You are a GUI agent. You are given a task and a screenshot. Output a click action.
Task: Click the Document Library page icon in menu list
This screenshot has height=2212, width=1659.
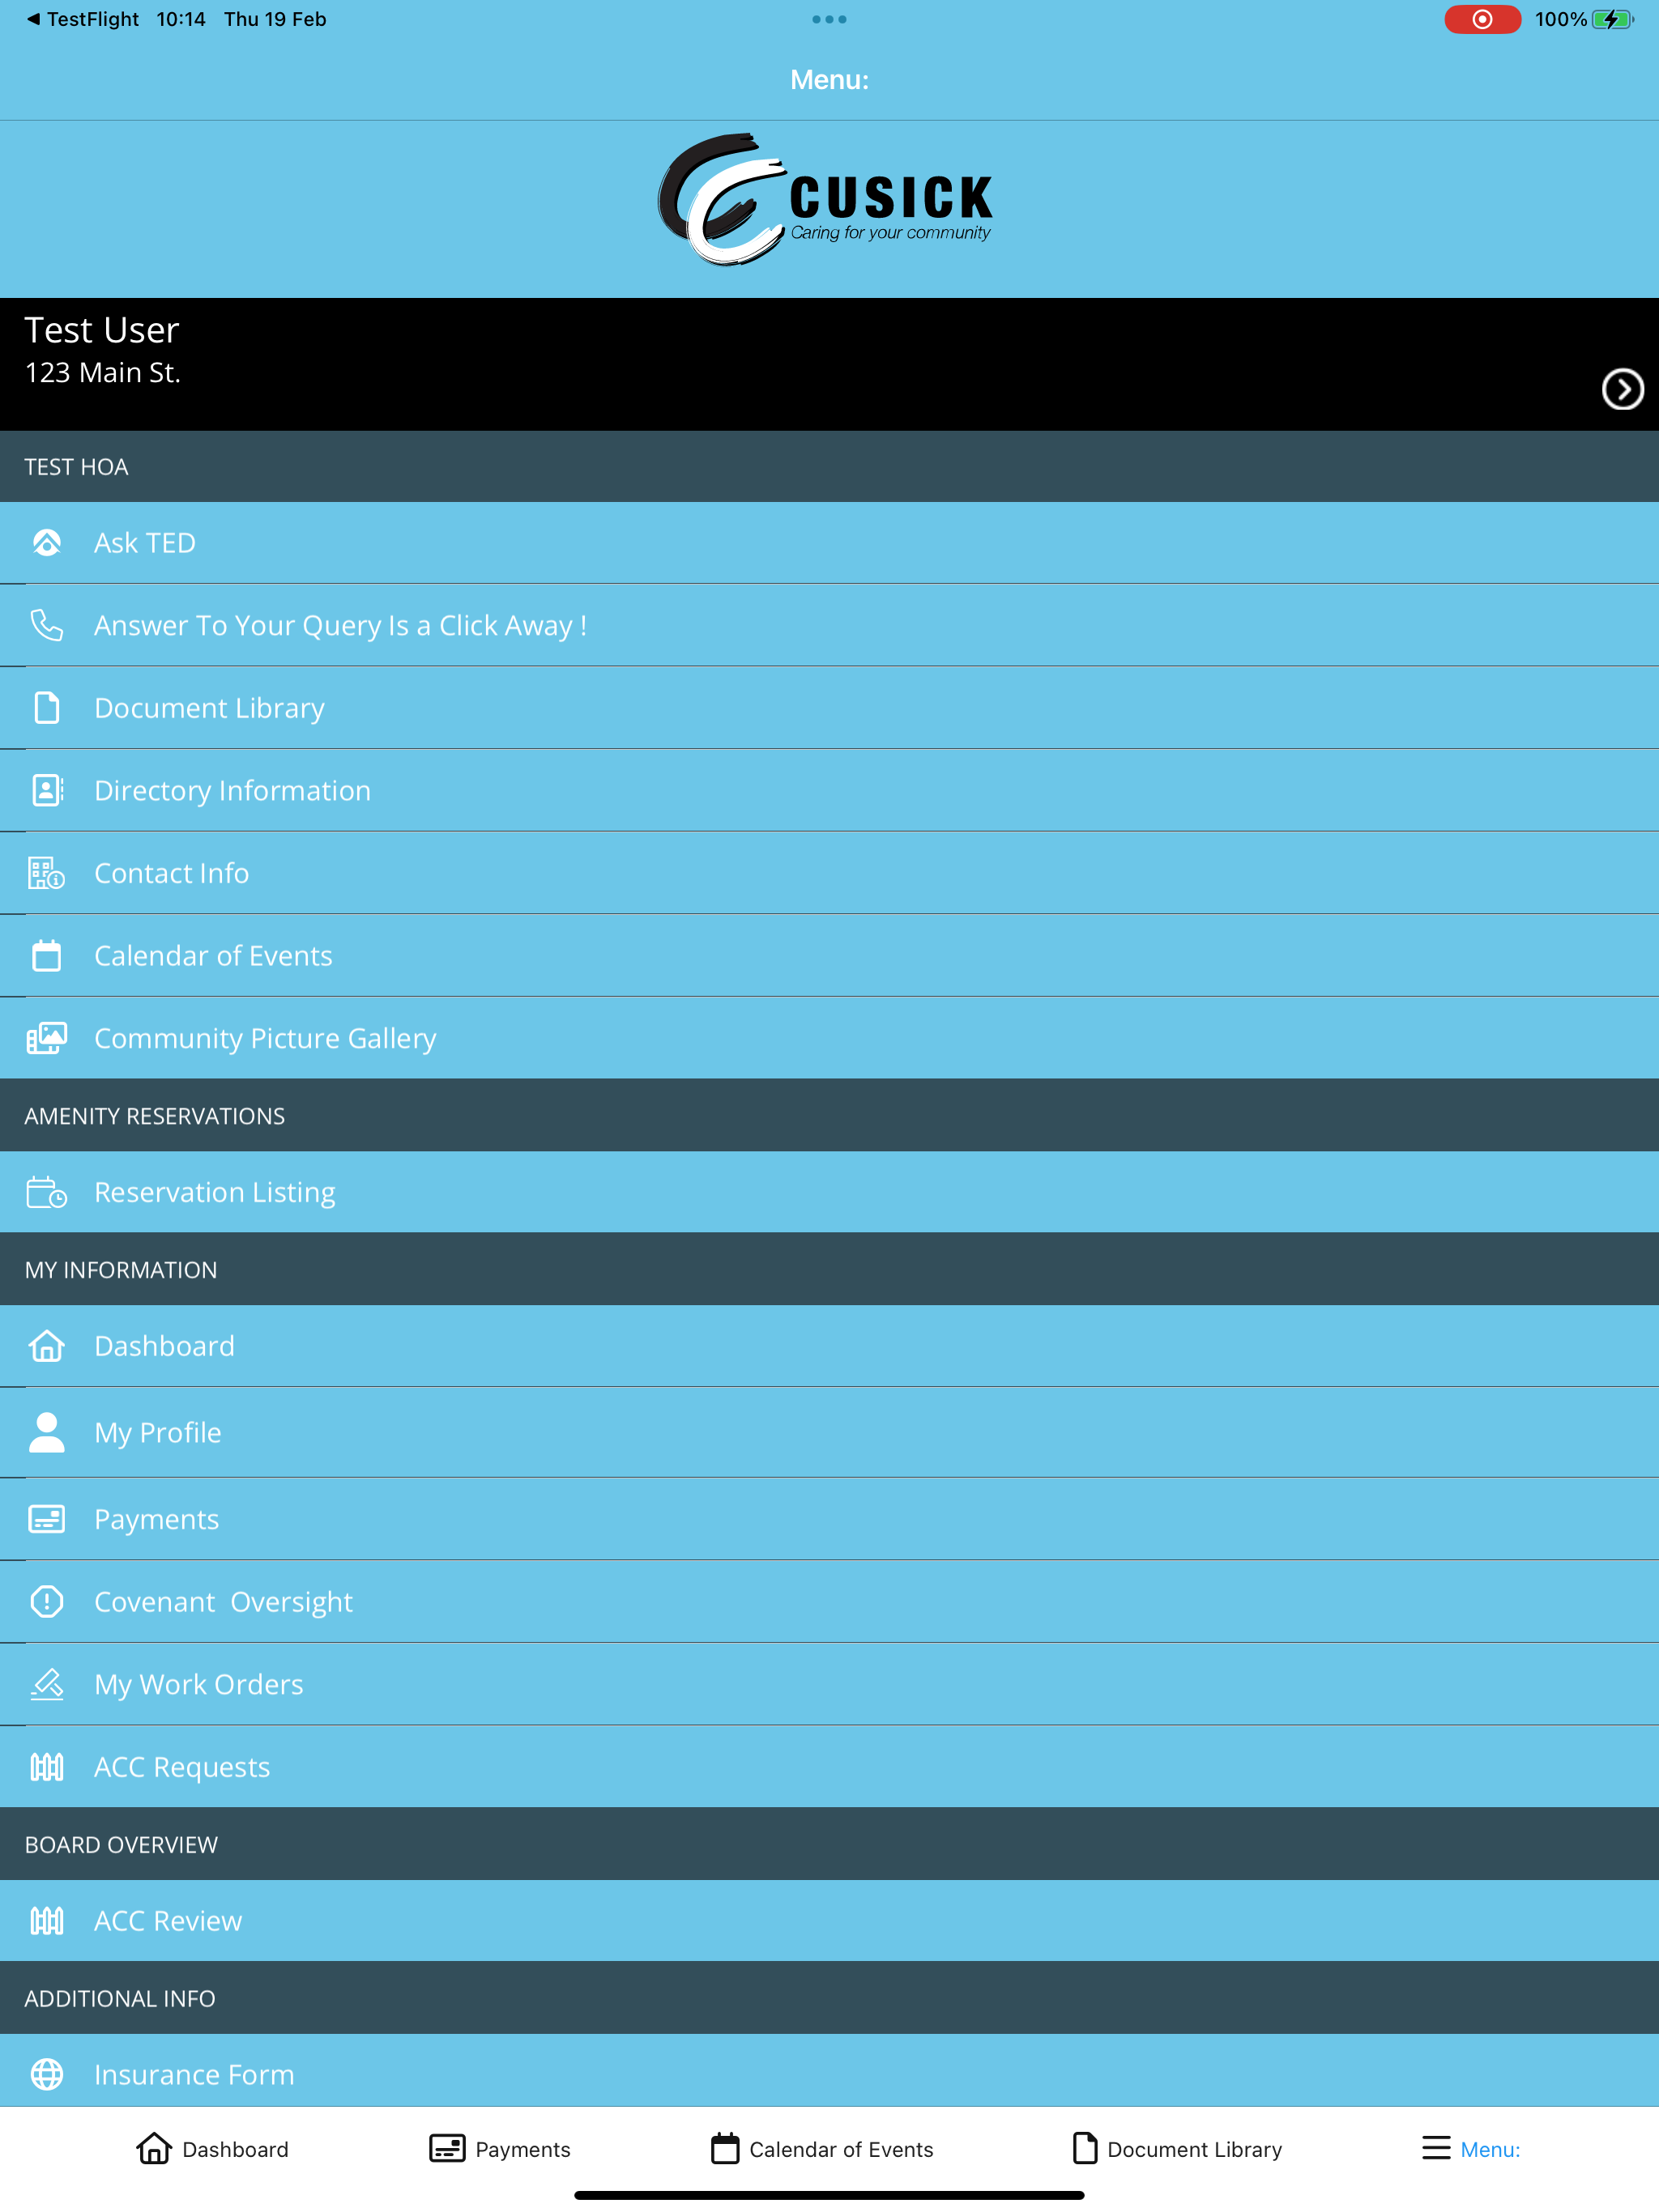[47, 708]
